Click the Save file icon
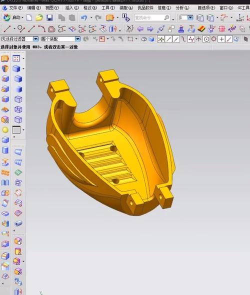This screenshot has height=295, width=250. [x=49, y=18]
